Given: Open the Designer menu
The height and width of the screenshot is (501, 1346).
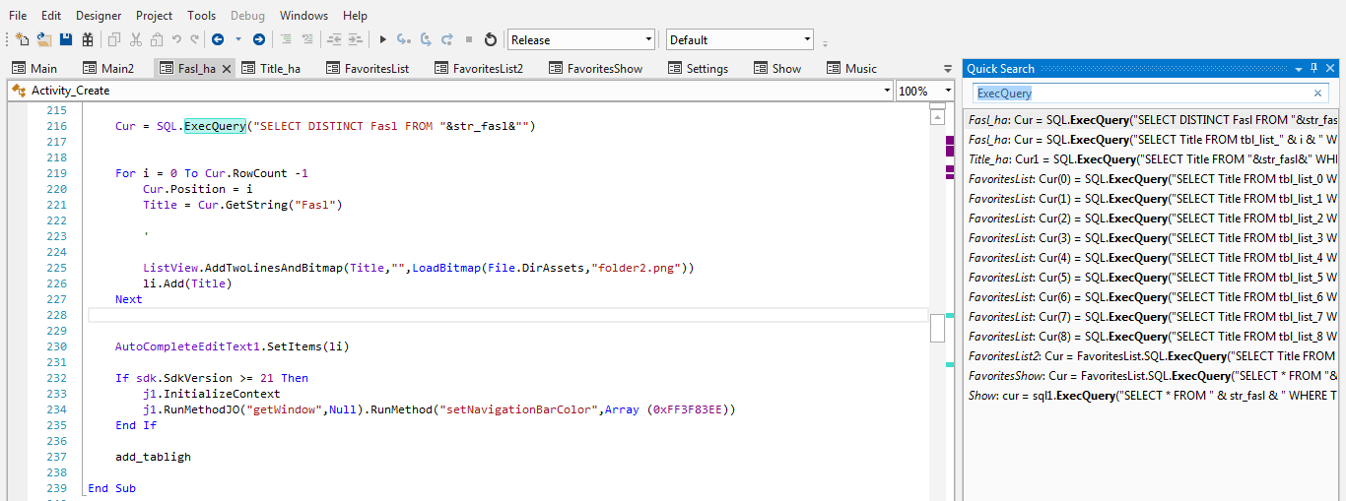Looking at the screenshot, I should (x=99, y=15).
